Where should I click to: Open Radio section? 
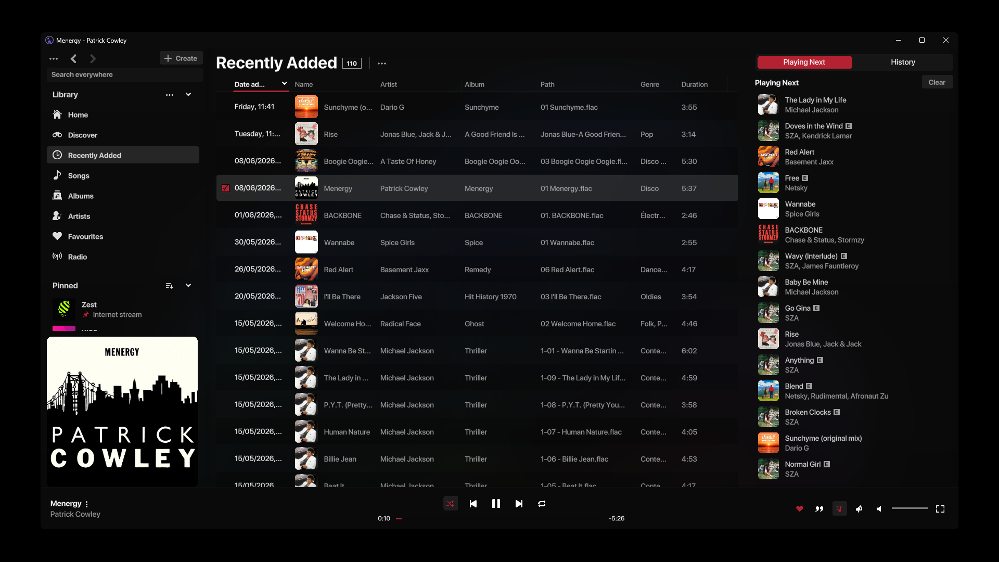pos(123,257)
